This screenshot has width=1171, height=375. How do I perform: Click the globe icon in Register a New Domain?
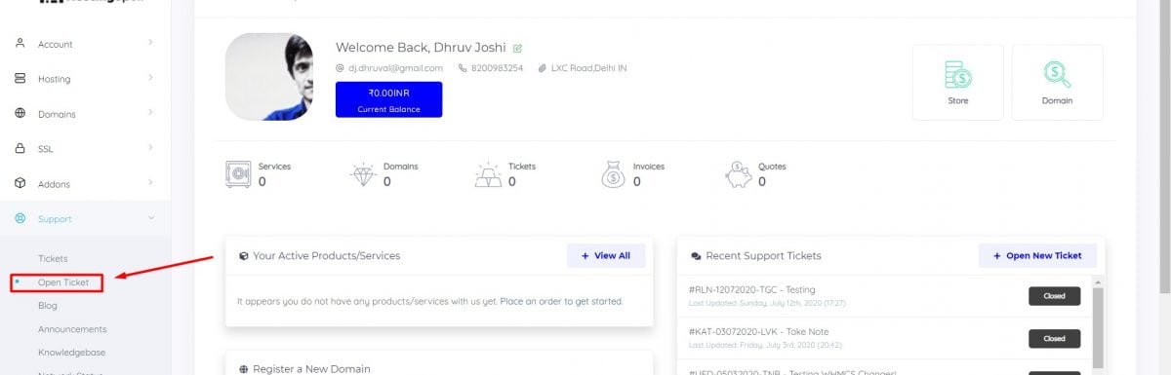tap(243, 369)
